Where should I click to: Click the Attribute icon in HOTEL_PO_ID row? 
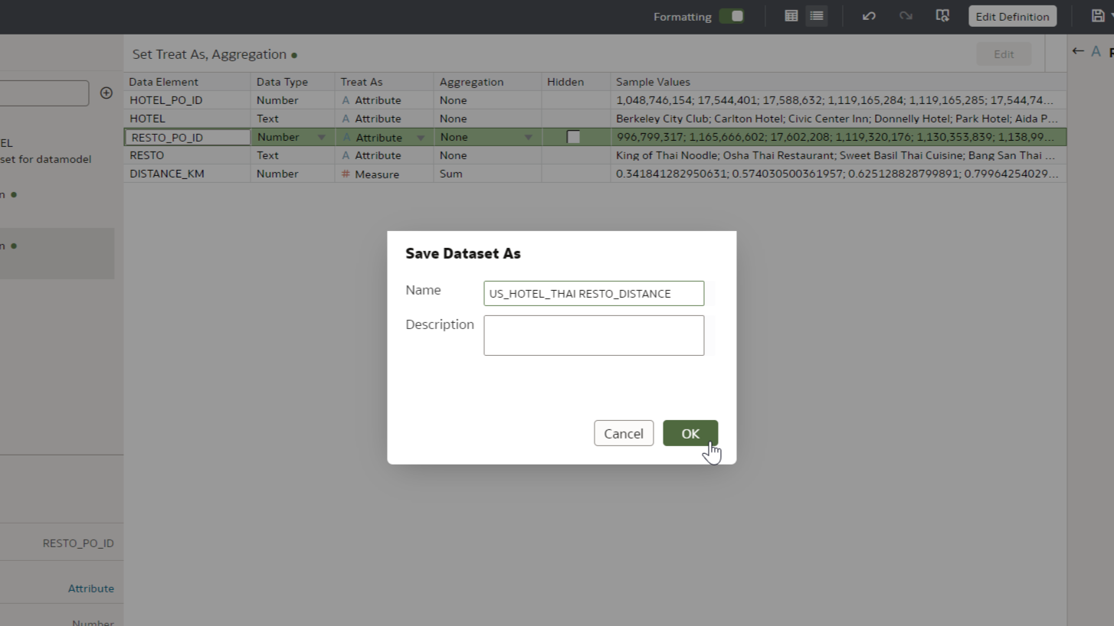click(x=346, y=100)
